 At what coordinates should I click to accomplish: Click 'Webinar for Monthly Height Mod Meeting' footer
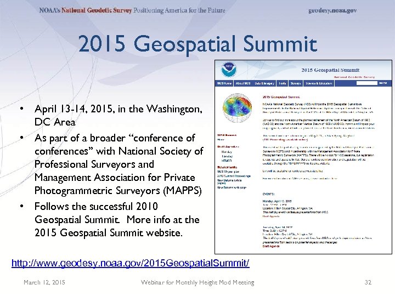tap(198, 282)
